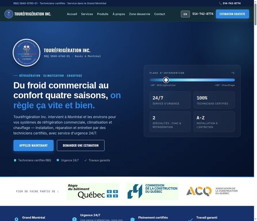Click the map pin icon beside Grand Montréal
This screenshot has height=221, width=257.
pyautogui.click(x=16, y=219)
